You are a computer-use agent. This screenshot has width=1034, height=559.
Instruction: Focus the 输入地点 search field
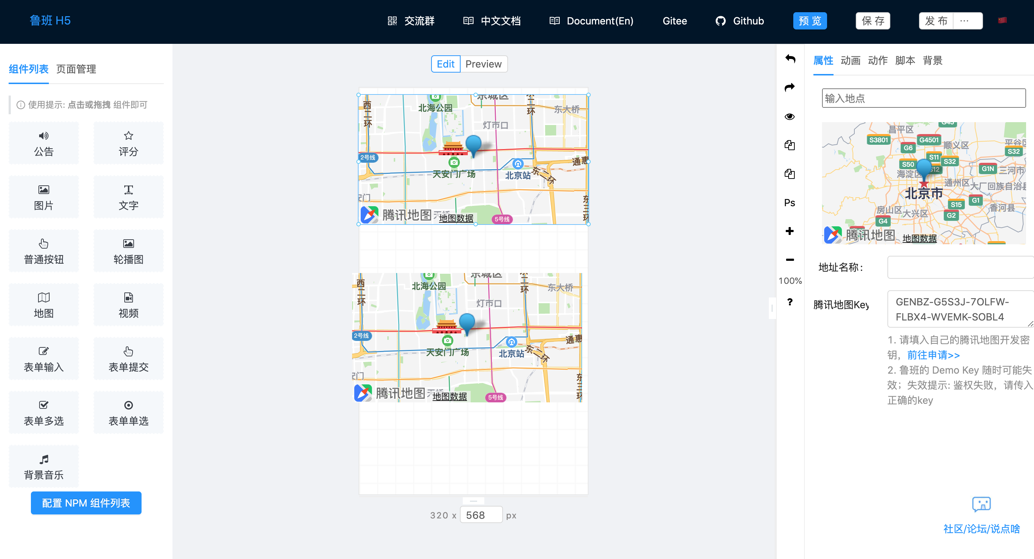point(923,98)
